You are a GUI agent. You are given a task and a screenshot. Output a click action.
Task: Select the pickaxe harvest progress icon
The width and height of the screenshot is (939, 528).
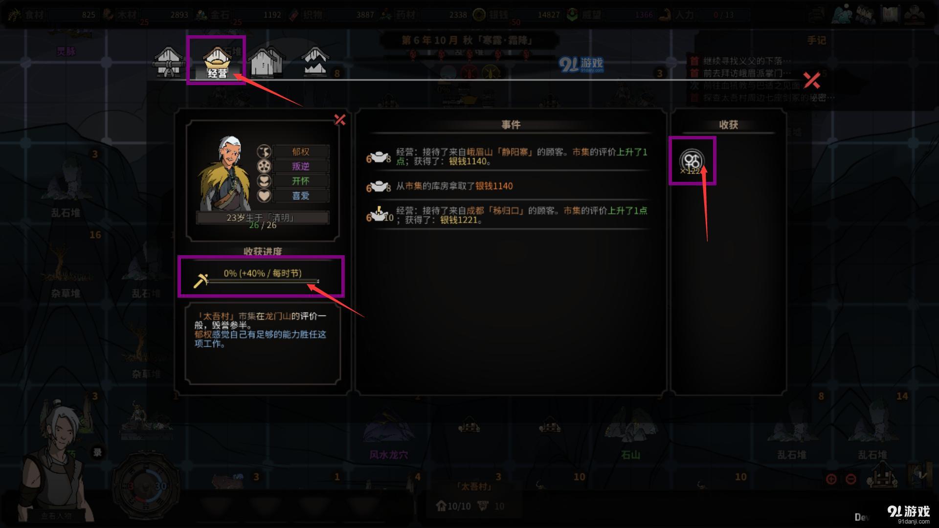201,281
